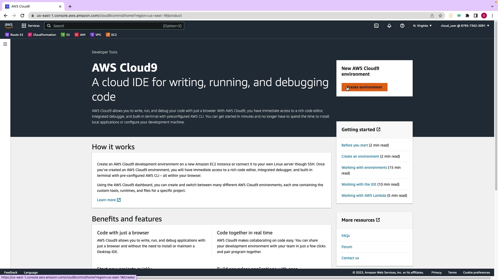Click the AWS logo home icon
Image resolution: width=498 pixels, height=280 pixels.
coord(9,26)
